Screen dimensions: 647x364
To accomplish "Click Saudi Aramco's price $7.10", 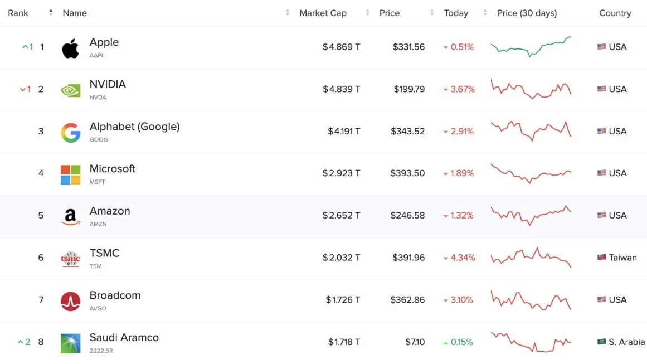I will click(415, 342).
